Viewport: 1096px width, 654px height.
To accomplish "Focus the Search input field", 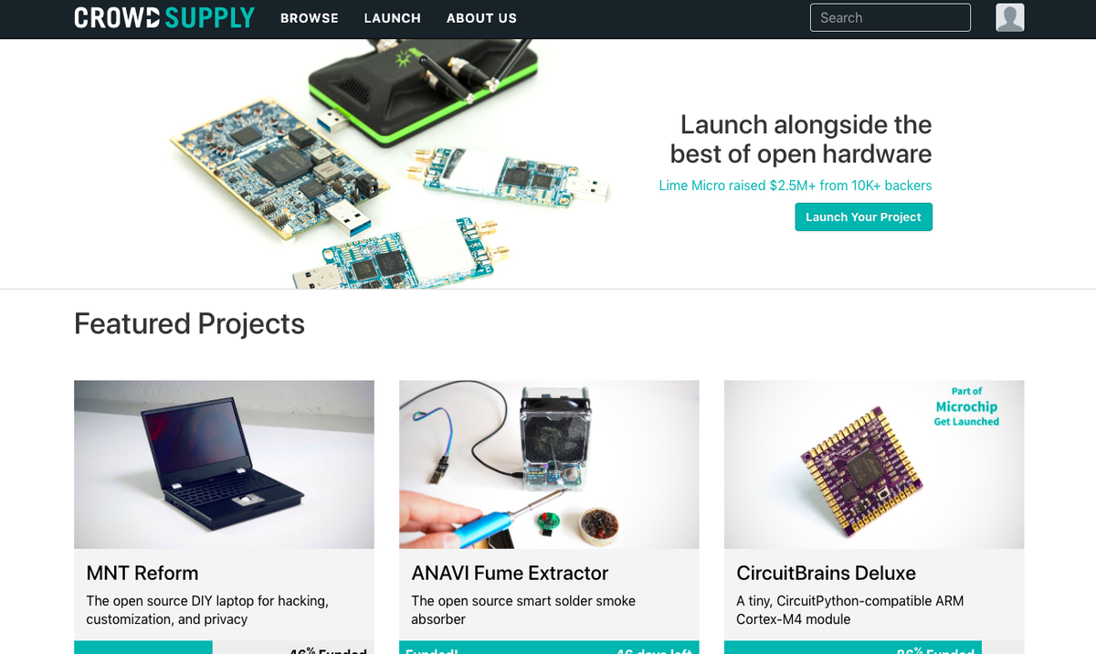I will [x=890, y=17].
